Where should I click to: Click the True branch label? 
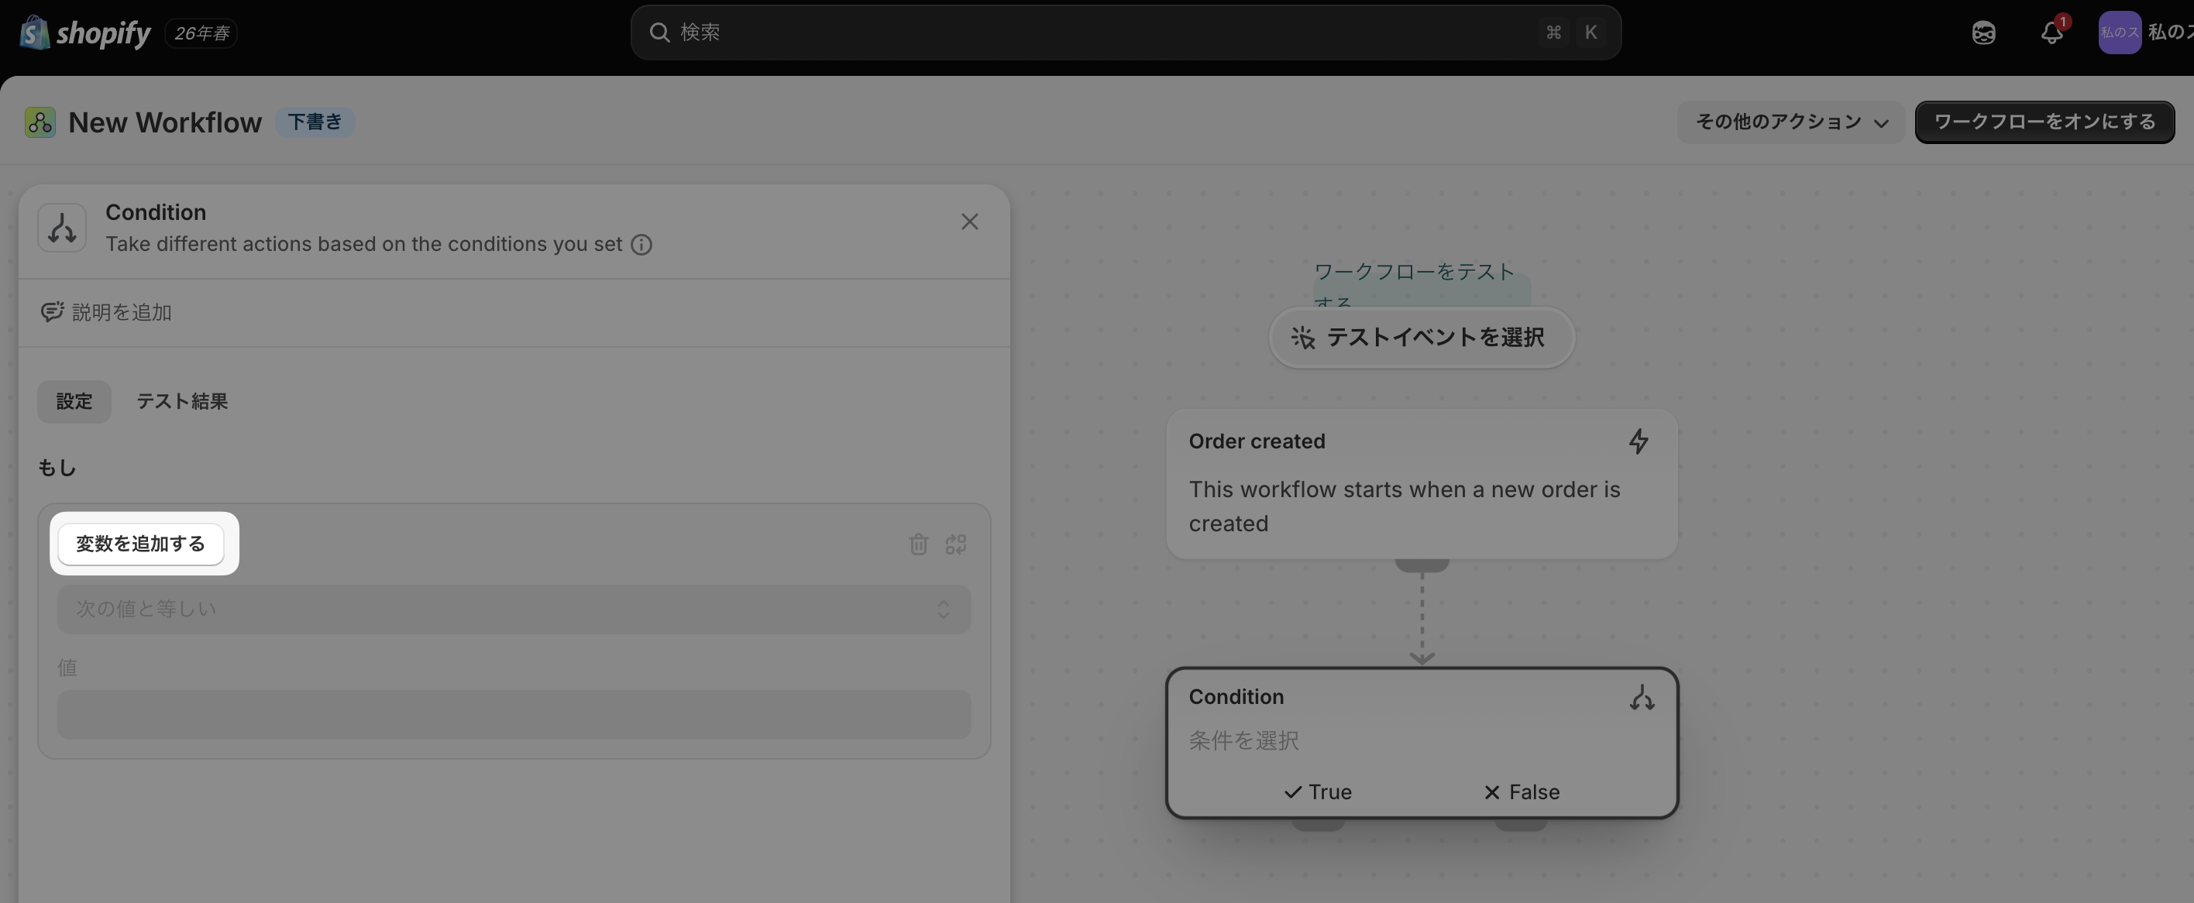1318,792
